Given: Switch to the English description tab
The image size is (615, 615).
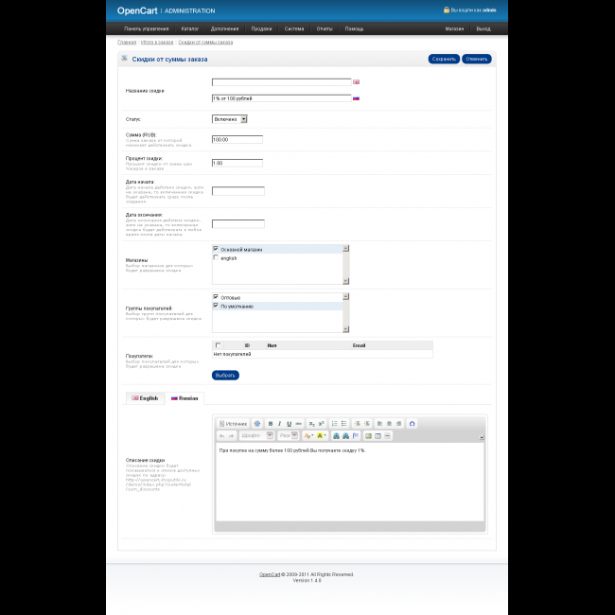Looking at the screenshot, I should 145,398.
